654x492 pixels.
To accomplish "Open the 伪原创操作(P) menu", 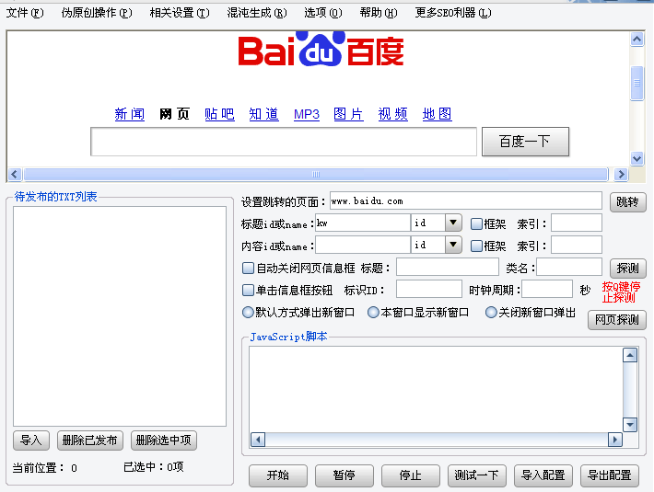I will (x=97, y=13).
